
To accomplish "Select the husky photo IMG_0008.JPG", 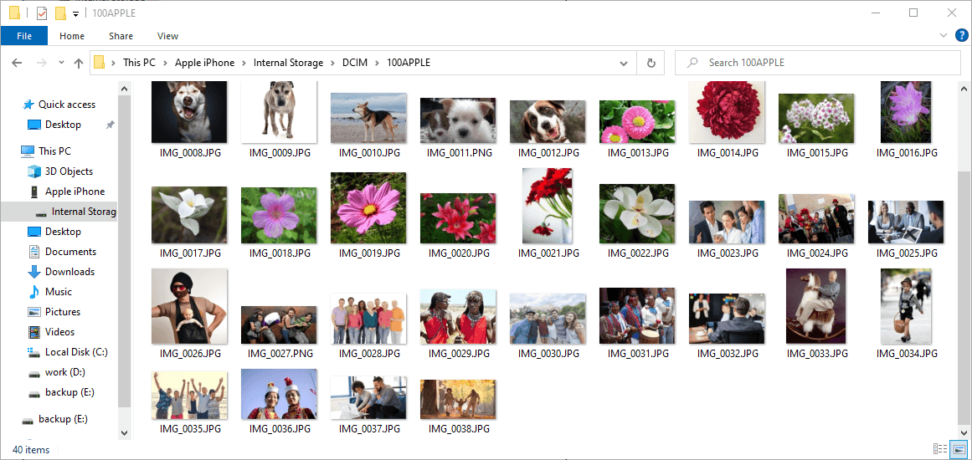I will pos(189,112).
